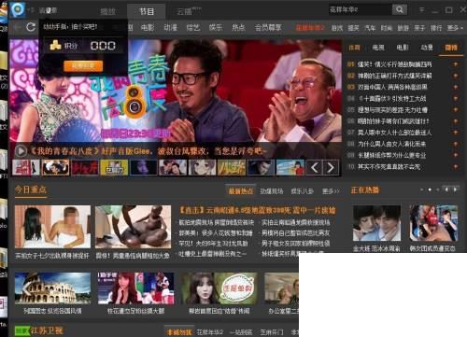Click the gold coins points icon

55,46
